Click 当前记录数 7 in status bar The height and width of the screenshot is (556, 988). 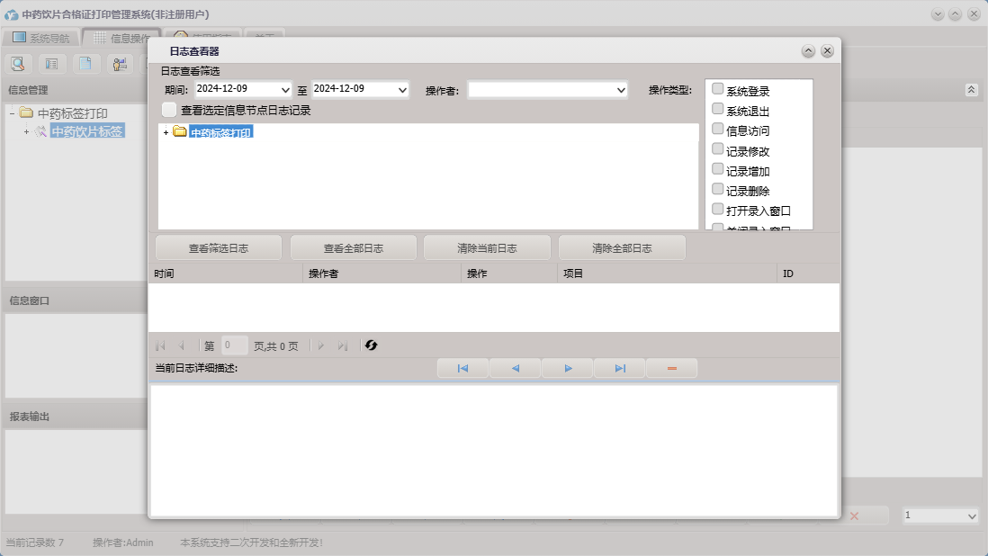[35, 543]
